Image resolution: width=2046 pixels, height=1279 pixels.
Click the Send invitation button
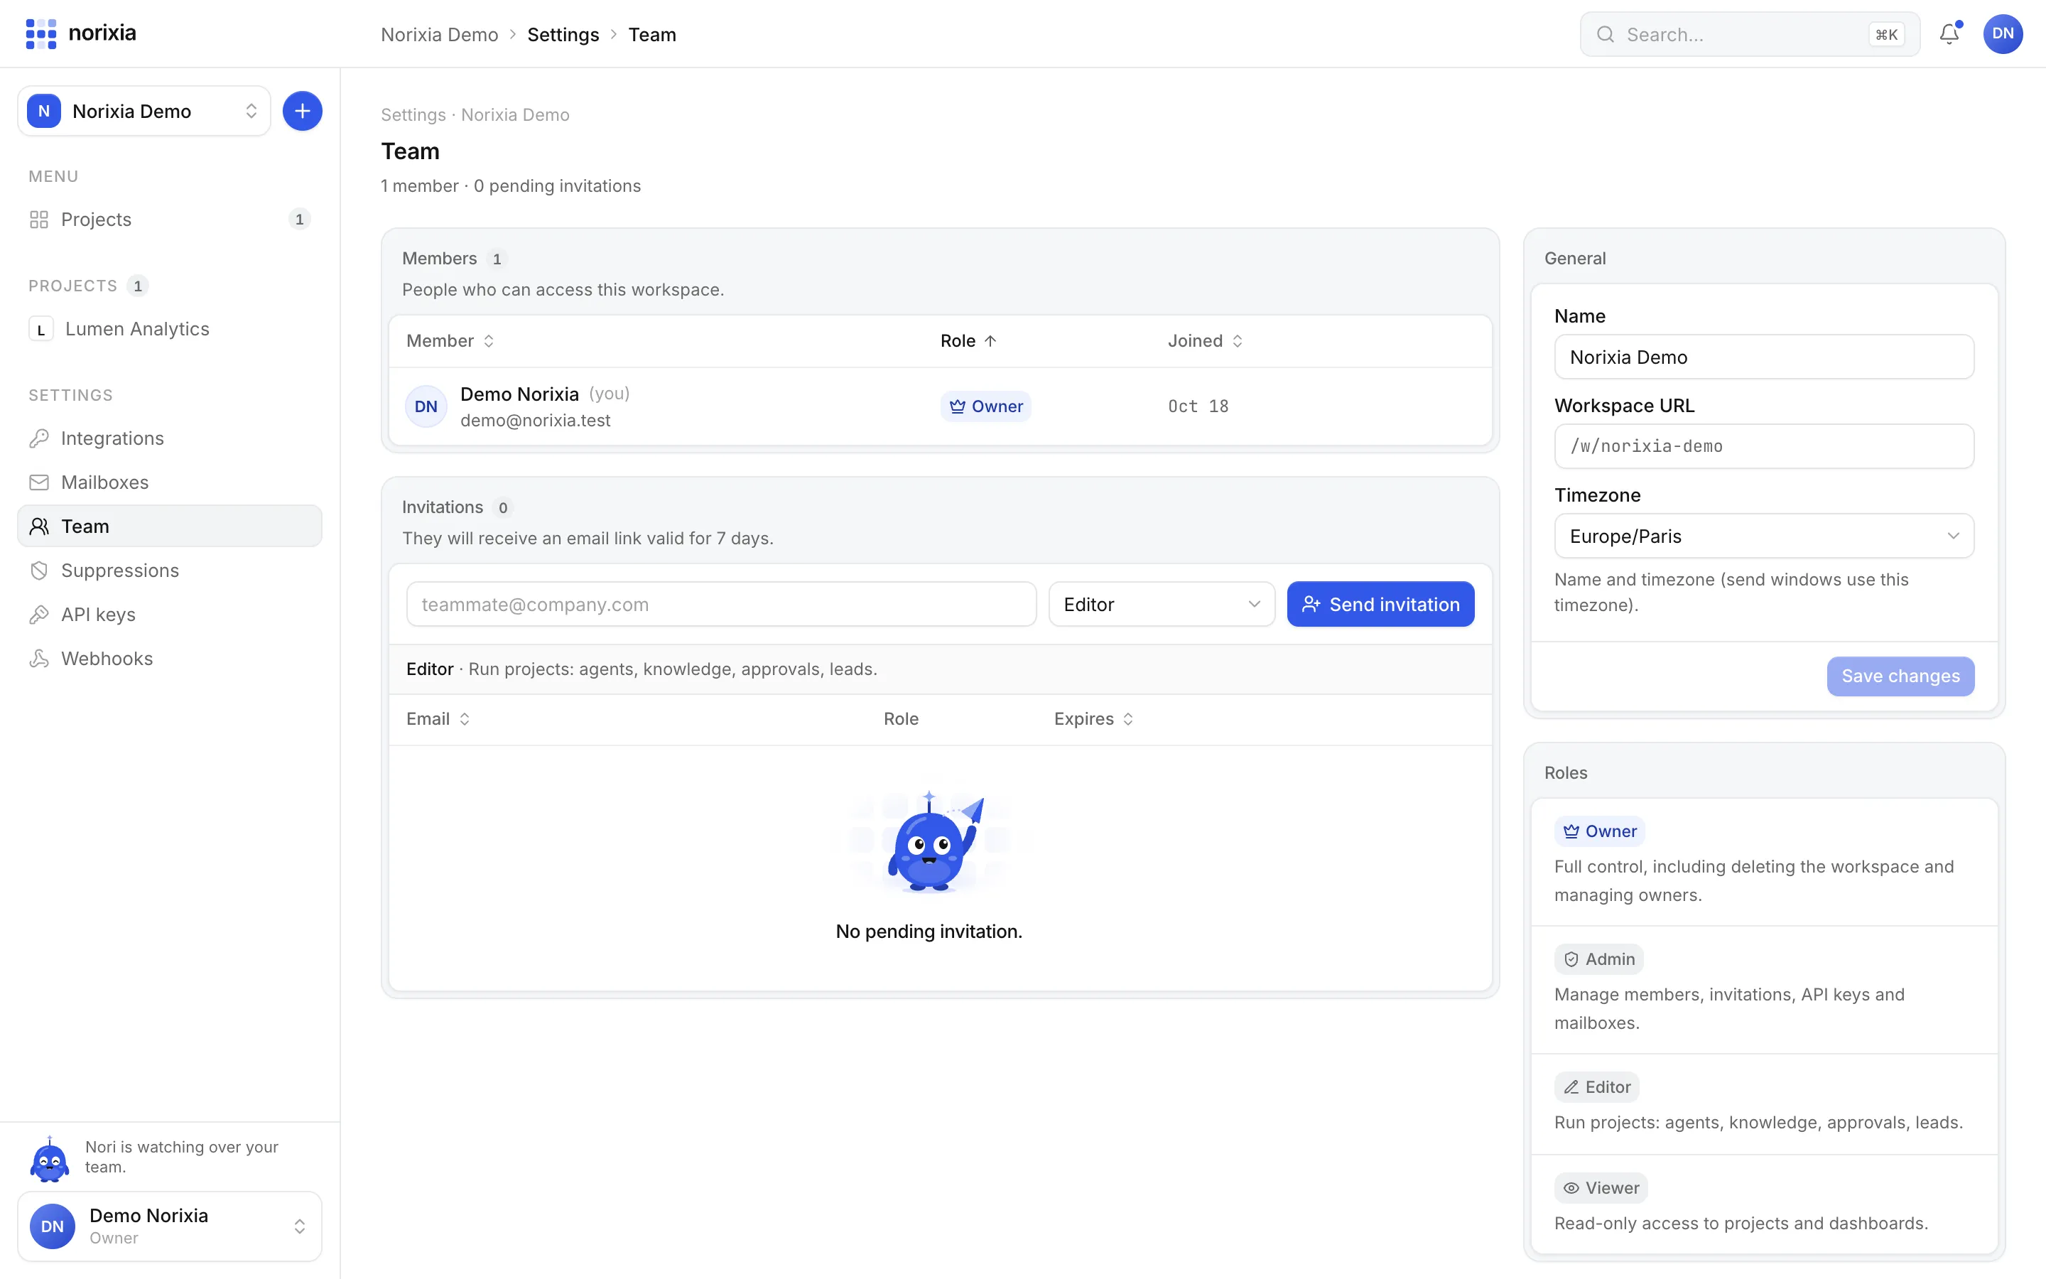(1380, 604)
